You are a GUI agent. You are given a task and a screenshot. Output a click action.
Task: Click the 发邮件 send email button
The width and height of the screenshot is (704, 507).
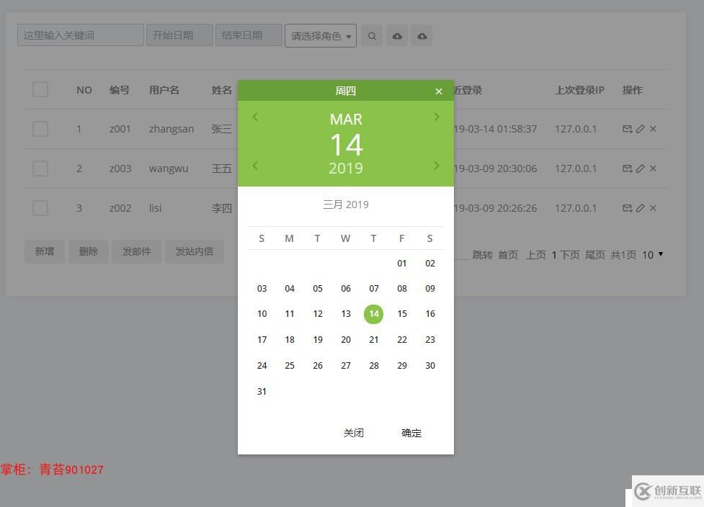pyautogui.click(x=136, y=252)
